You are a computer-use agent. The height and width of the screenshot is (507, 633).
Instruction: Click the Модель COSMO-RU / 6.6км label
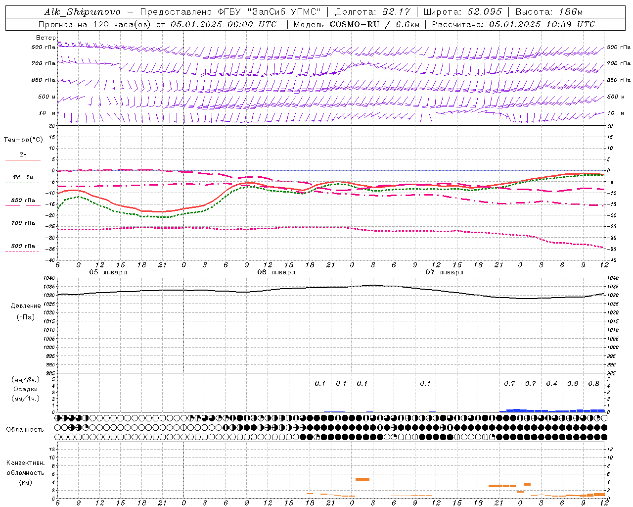(356, 24)
